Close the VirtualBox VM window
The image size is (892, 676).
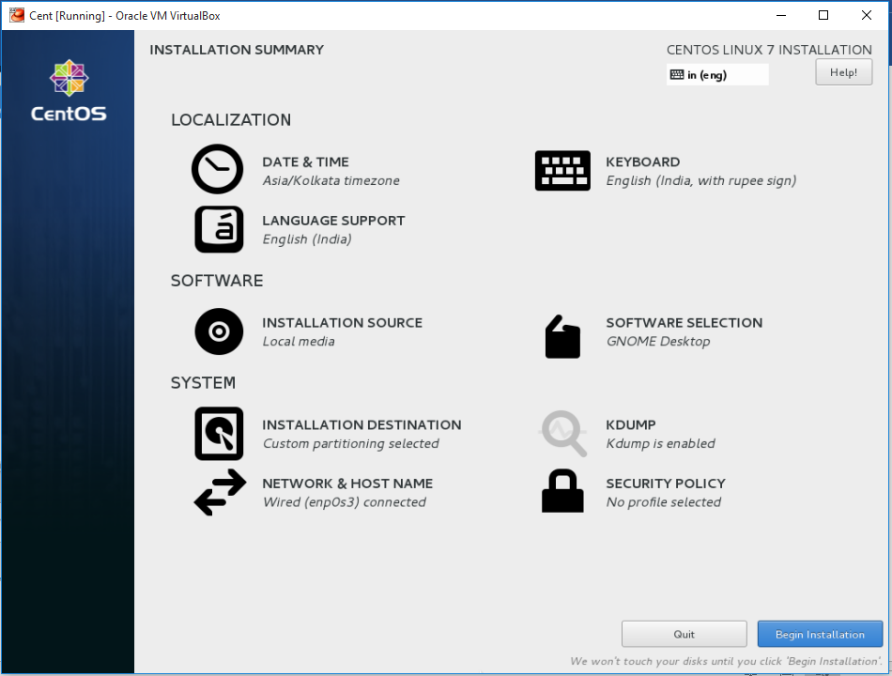[x=867, y=15]
